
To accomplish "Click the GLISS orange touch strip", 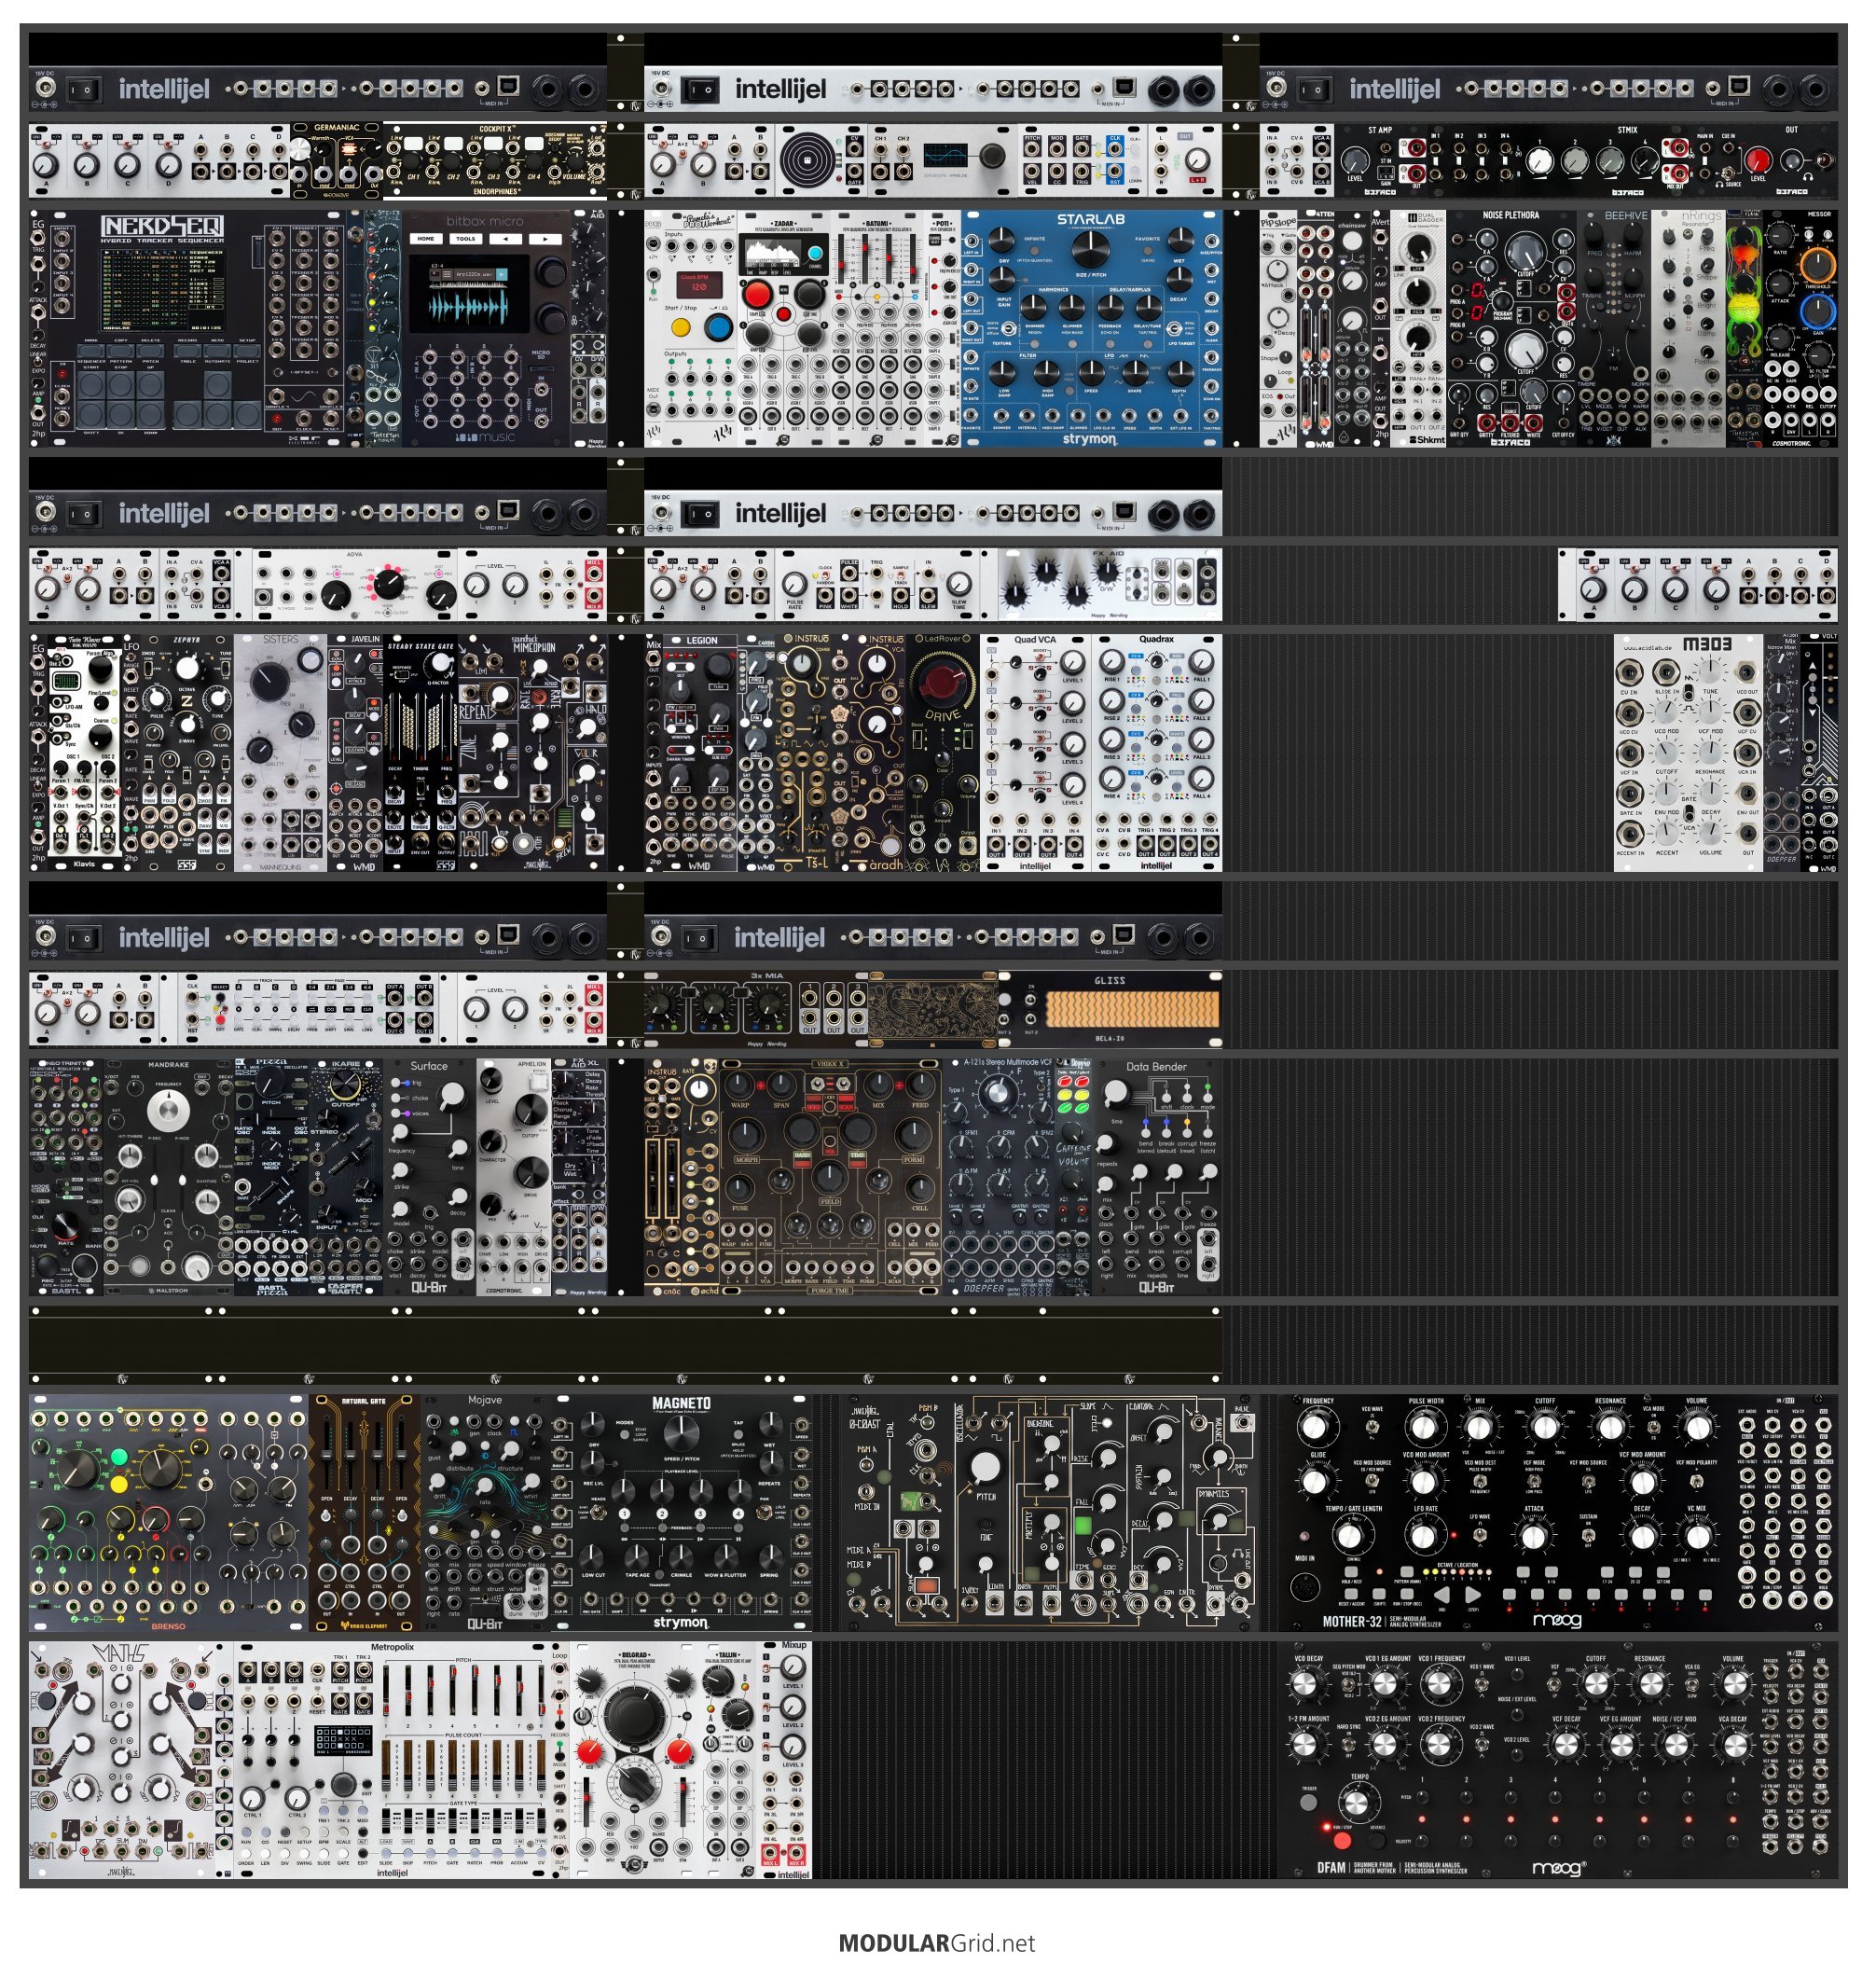I will click(x=1131, y=1009).
